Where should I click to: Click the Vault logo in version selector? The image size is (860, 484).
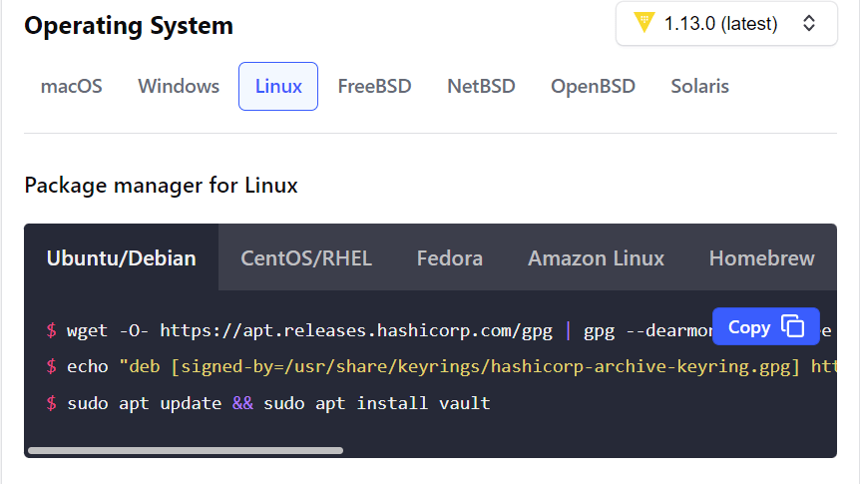coord(644,23)
